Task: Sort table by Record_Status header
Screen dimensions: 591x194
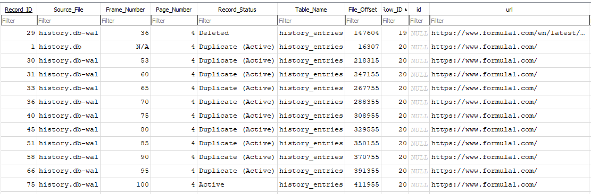Action: coord(237,10)
